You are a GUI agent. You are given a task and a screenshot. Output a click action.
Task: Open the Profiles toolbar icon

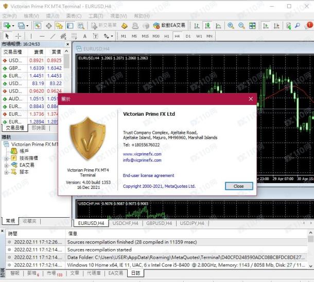[21, 26]
